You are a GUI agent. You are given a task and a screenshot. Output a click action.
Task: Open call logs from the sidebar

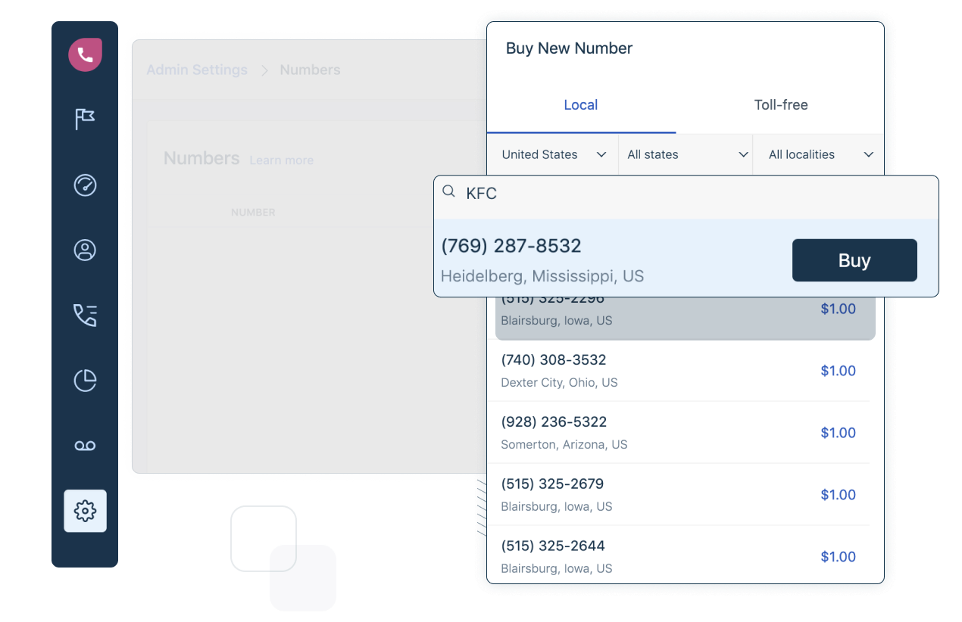click(84, 316)
